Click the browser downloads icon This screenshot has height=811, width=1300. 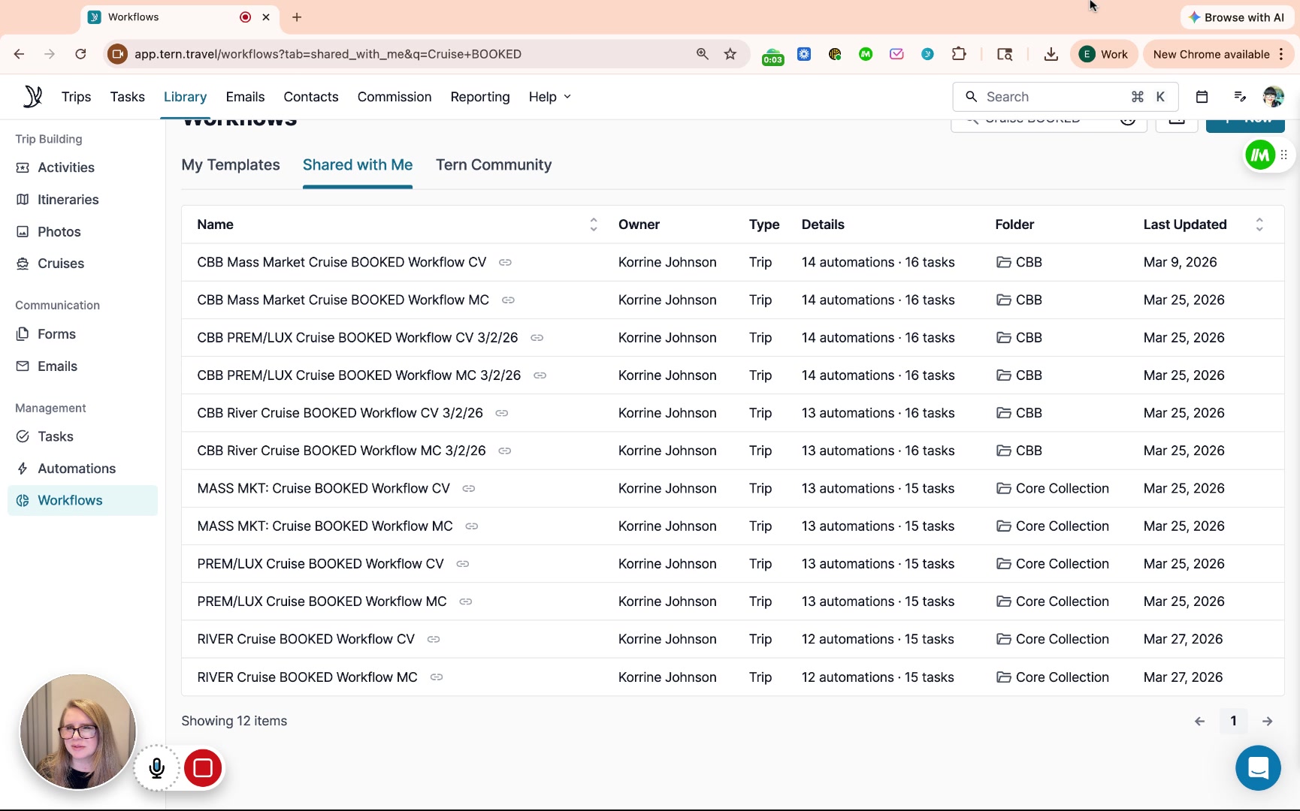pyautogui.click(x=1051, y=54)
